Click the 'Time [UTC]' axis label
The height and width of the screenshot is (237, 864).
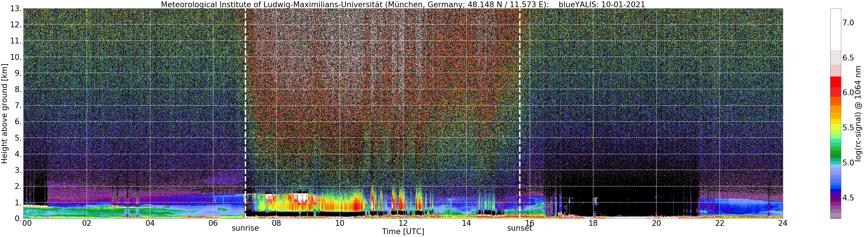(x=403, y=232)
